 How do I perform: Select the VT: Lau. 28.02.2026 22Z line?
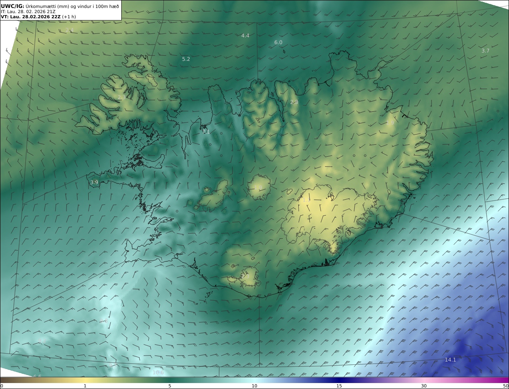tap(38, 17)
